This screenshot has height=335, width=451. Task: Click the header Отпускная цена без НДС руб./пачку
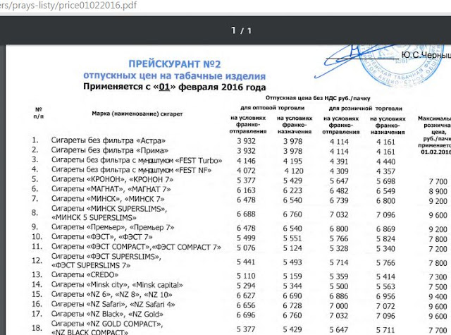pyautogui.click(x=318, y=98)
